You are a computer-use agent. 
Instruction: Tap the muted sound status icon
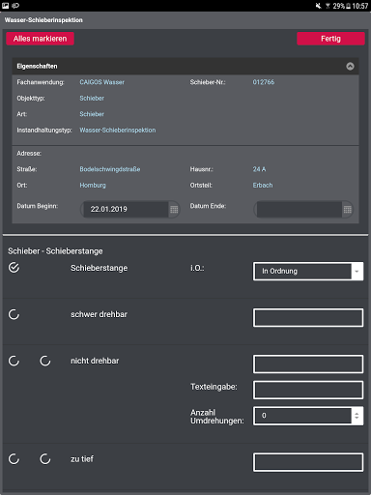(318, 6)
